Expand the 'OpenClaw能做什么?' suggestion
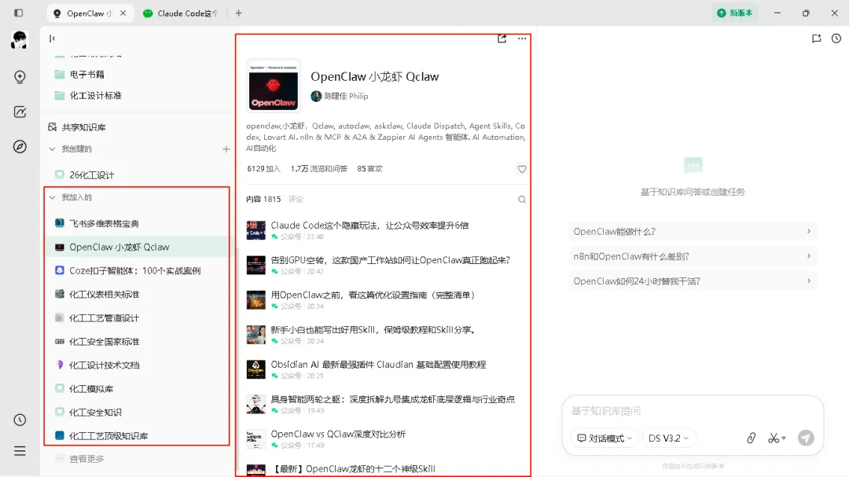Screen dimensions: 849x477 coord(693,231)
